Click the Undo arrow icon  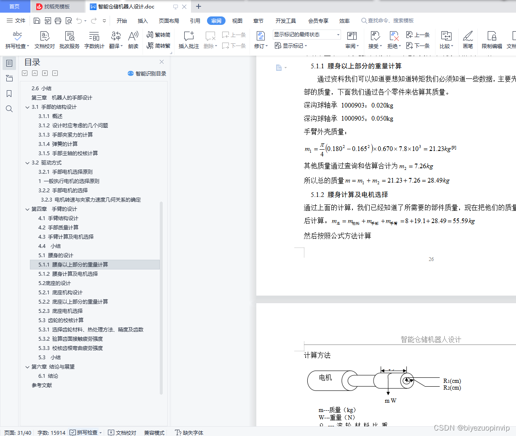pos(79,21)
